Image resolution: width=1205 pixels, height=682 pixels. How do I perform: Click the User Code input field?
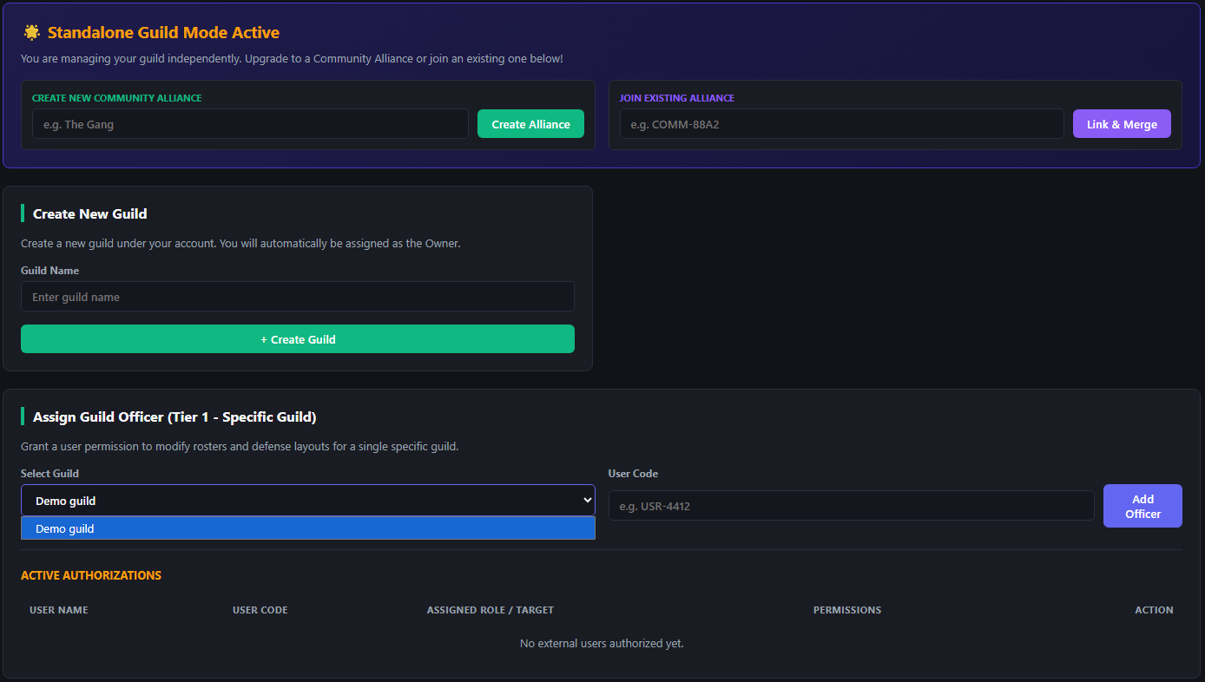tap(851, 506)
